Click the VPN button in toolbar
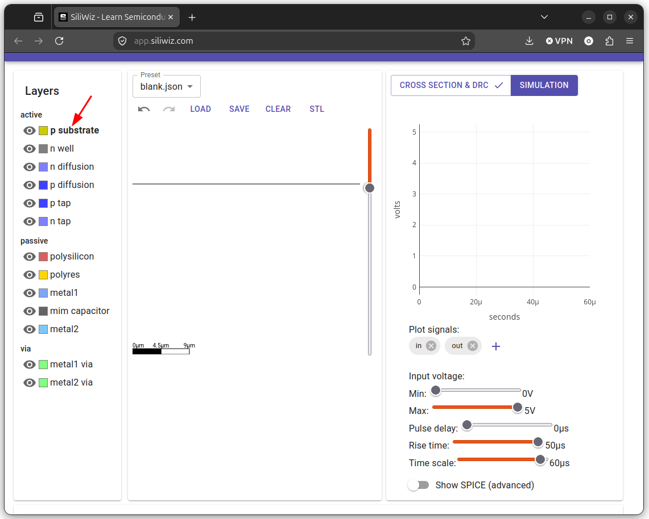The image size is (649, 519). pos(559,41)
